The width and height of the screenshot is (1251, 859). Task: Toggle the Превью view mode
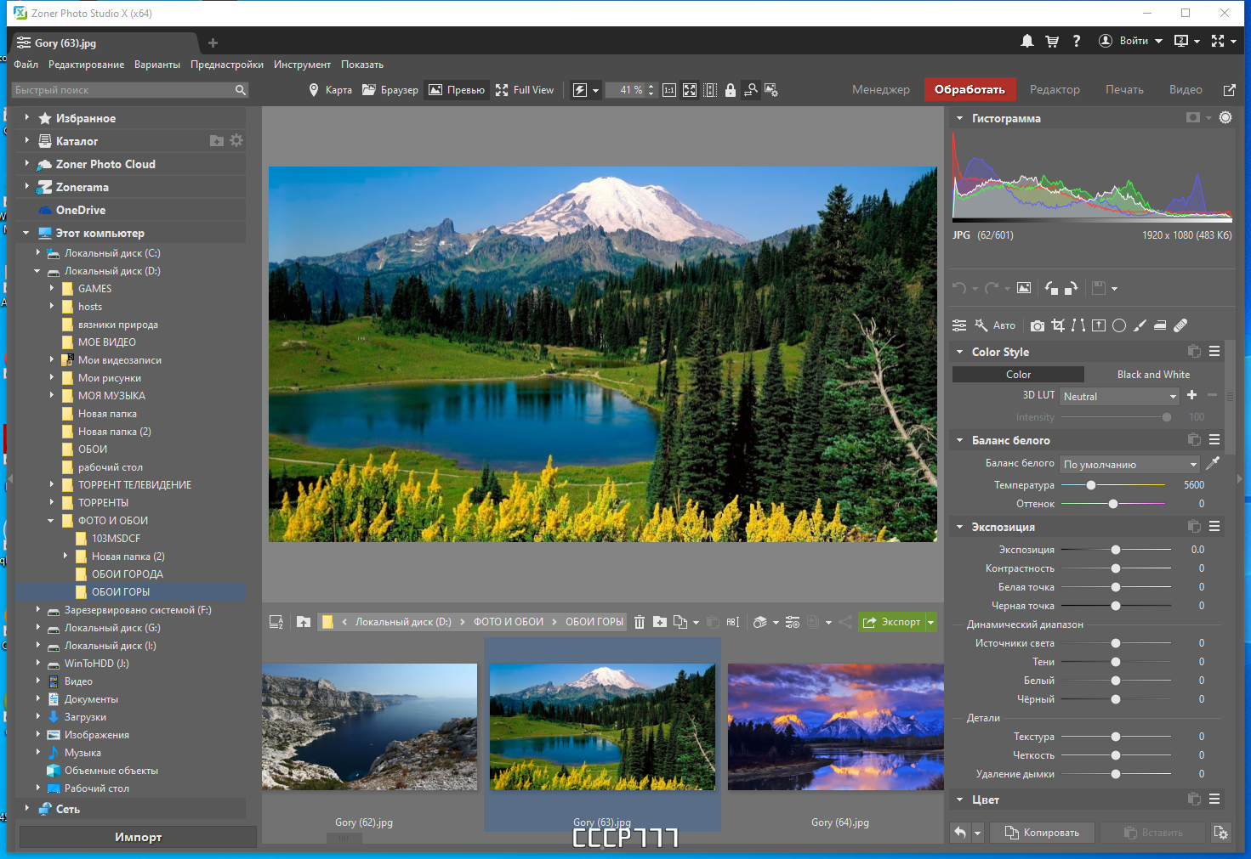tap(457, 90)
